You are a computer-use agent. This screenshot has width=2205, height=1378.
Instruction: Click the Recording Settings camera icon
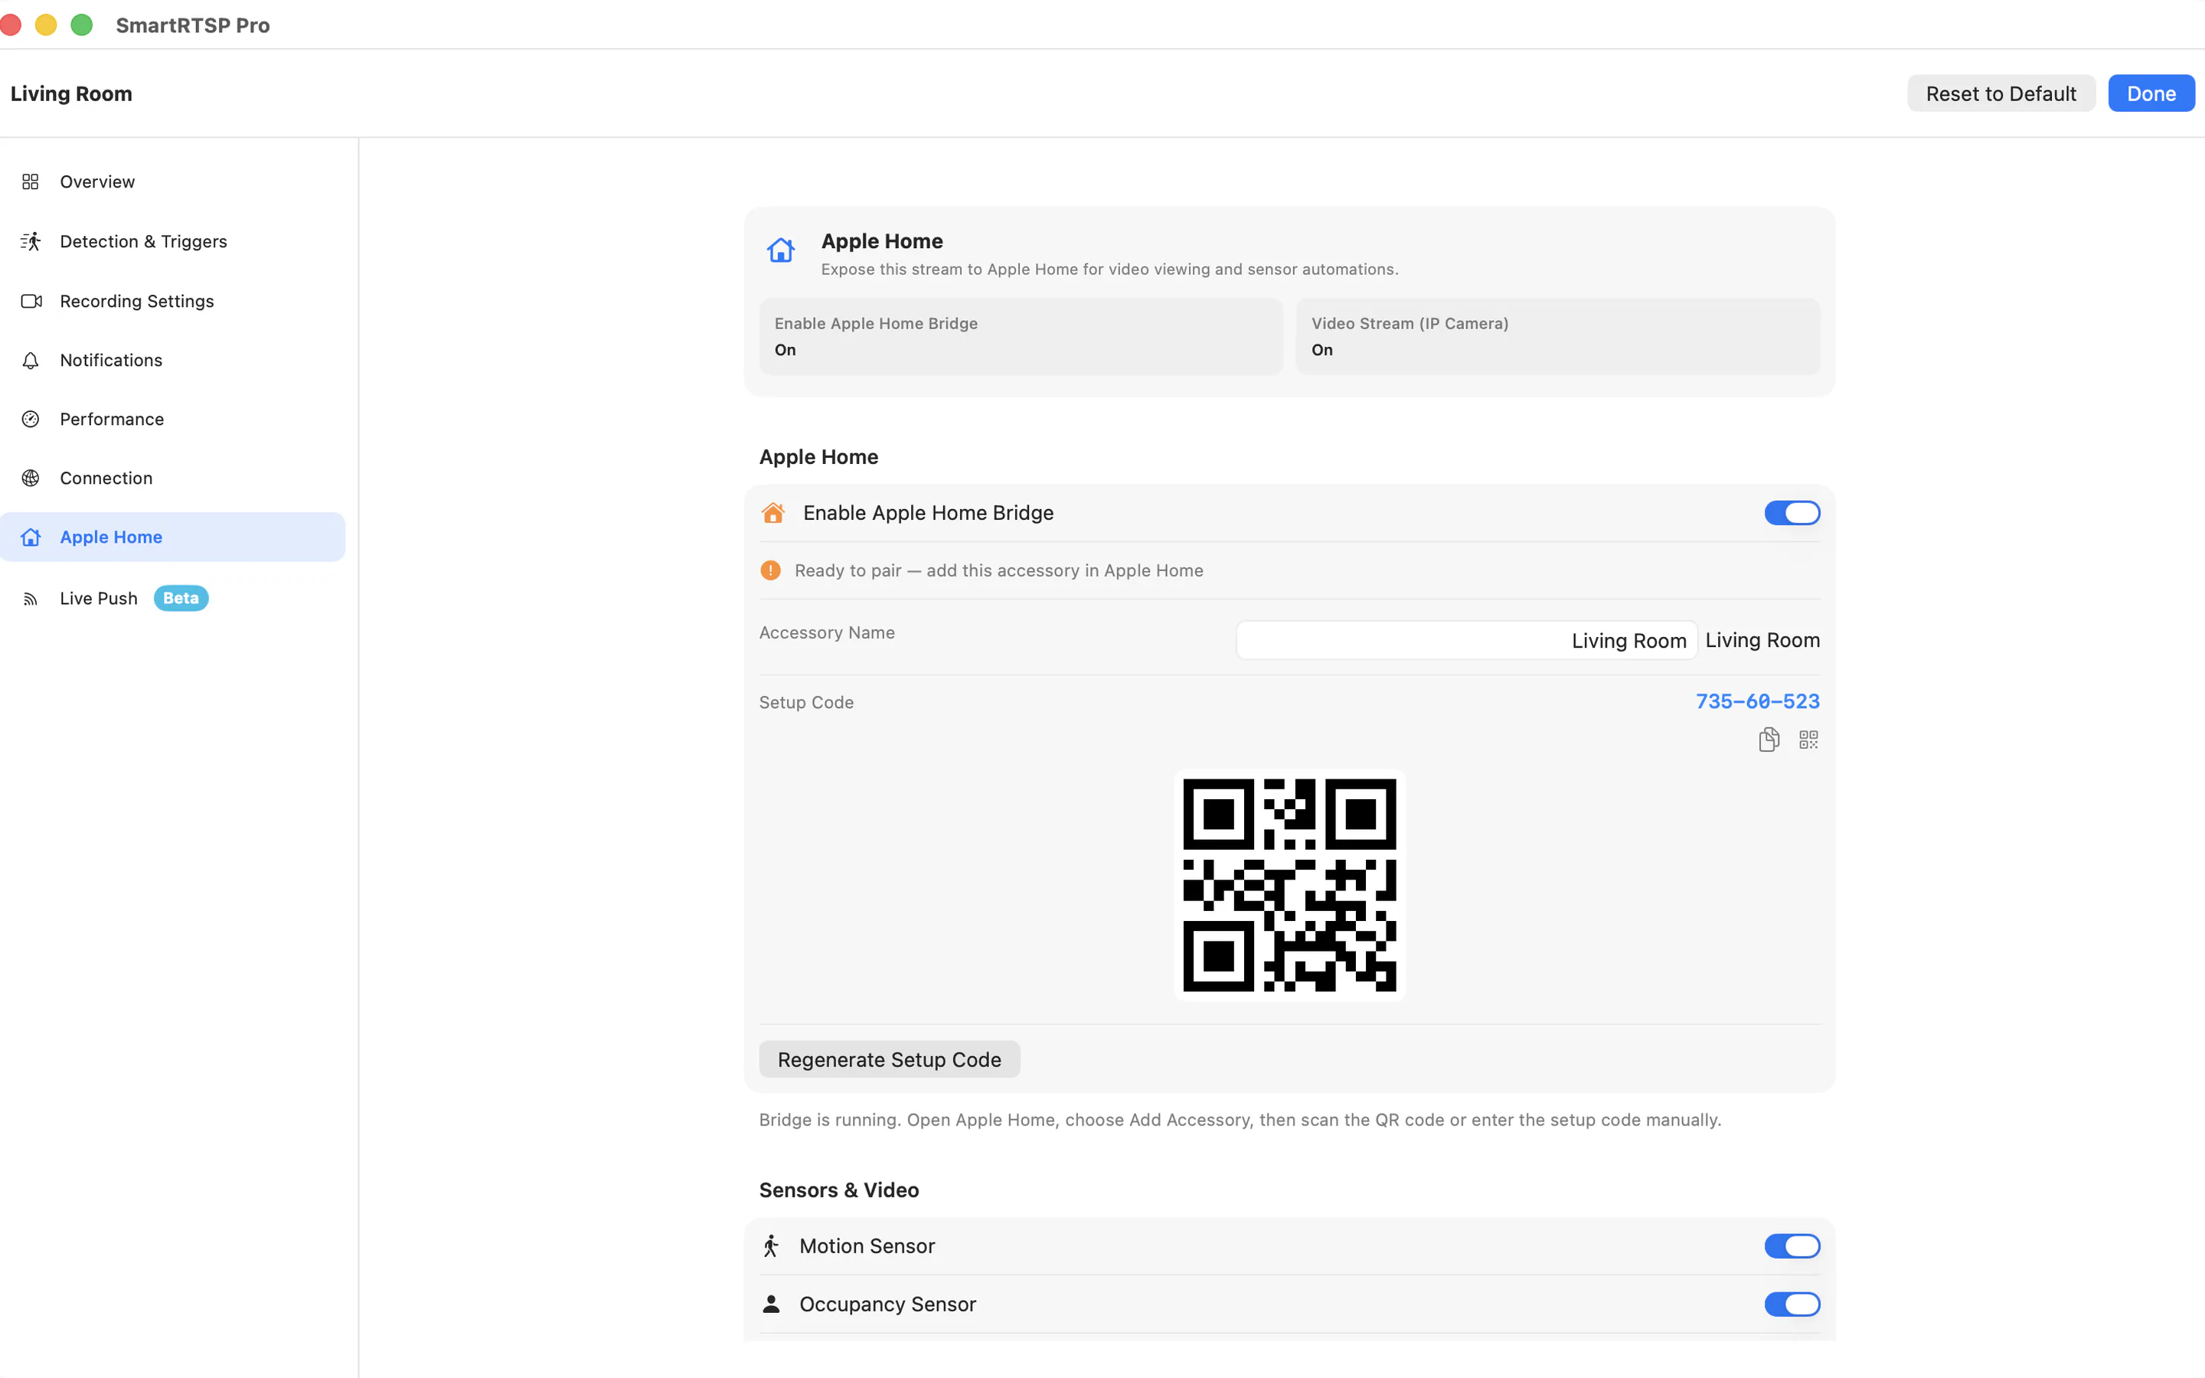click(31, 301)
